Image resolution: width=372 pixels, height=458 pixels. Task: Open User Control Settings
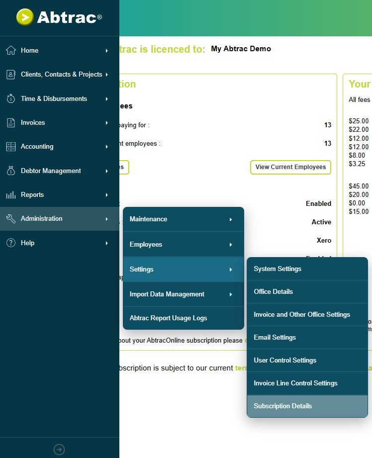coord(307,360)
